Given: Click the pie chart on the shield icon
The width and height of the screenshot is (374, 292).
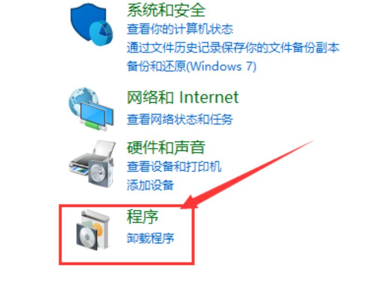Looking at the screenshot, I should point(101,33).
